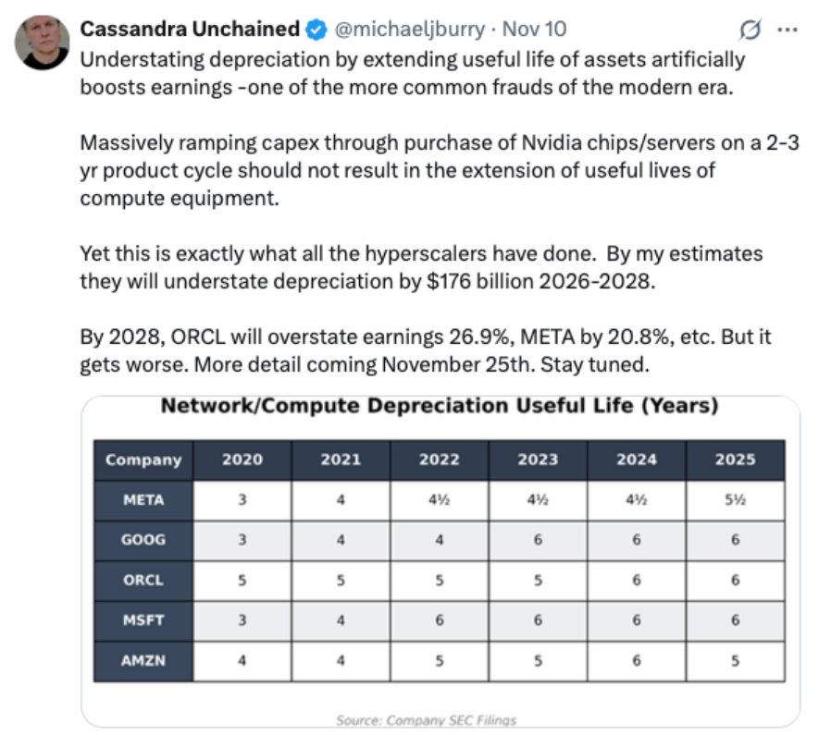Click the GOOG row label
The image size is (819, 735).
(143, 540)
